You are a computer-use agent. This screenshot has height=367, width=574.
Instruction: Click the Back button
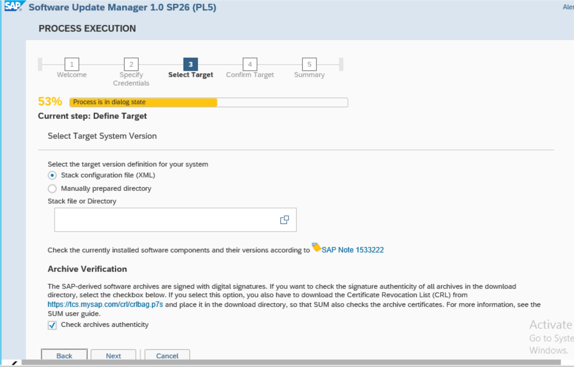click(64, 355)
